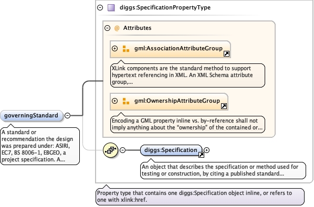The height and width of the screenshot is (207, 314).
Task: Click the orange @ Attributes icon
Action: (117, 28)
